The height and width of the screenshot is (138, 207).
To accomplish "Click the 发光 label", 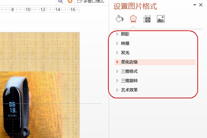I will tap(125, 53).
